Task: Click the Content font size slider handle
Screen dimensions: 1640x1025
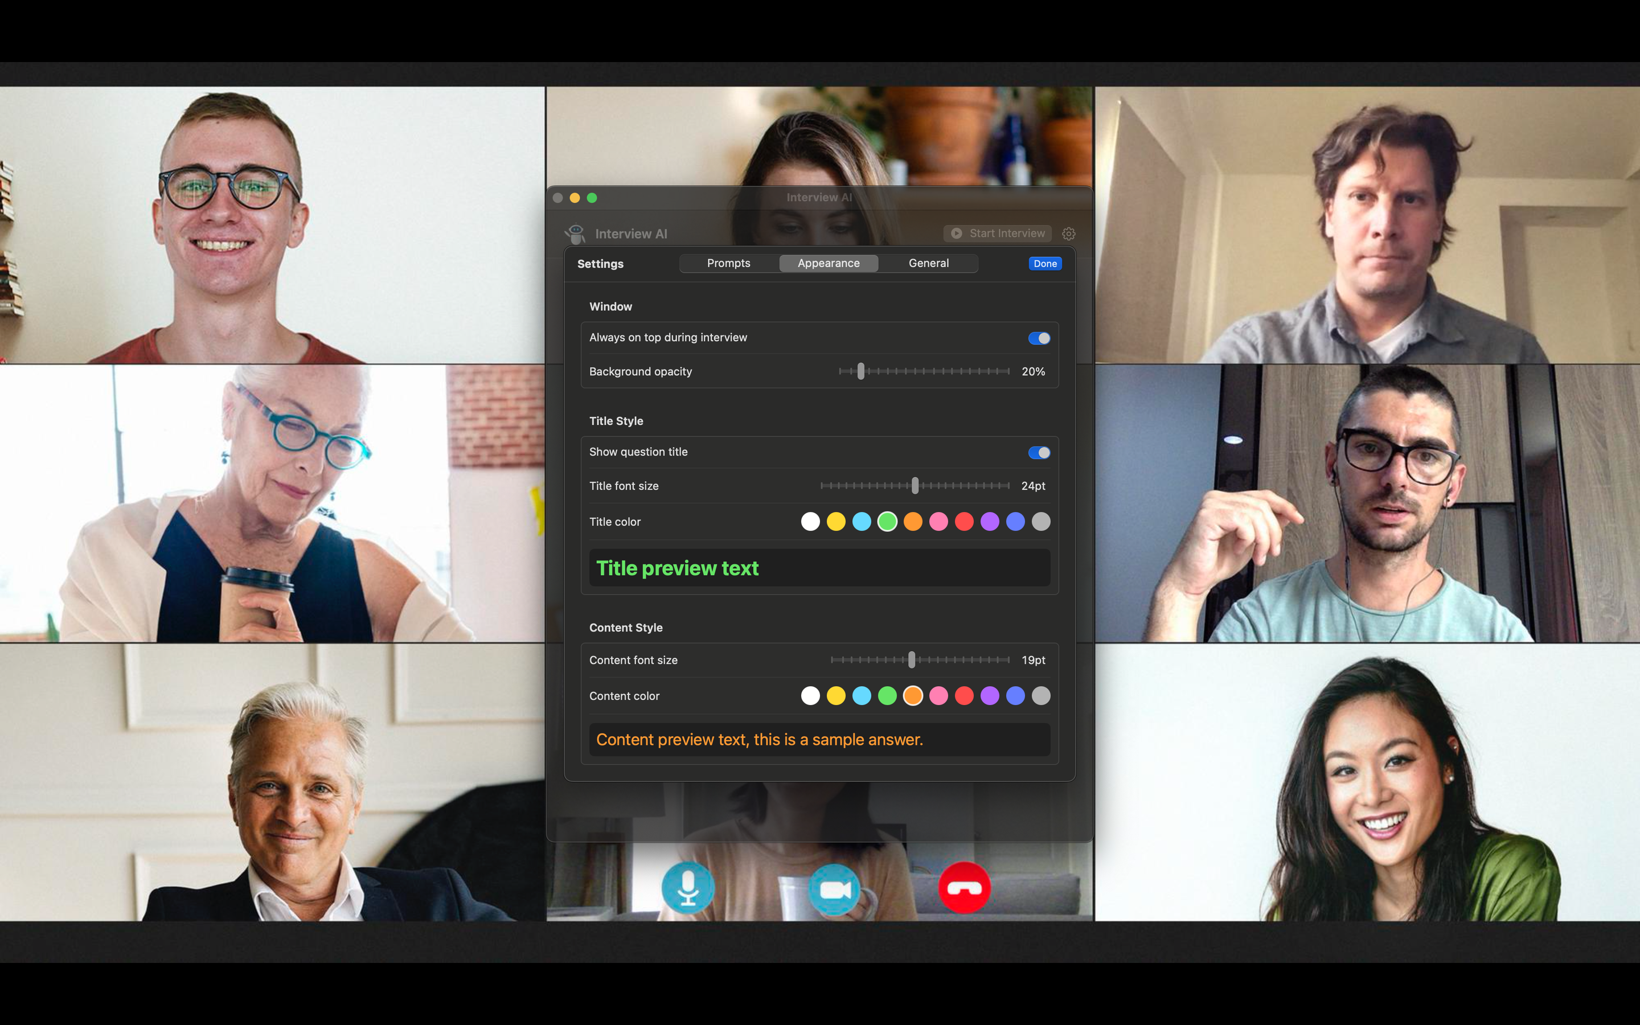Action: [912, 659]
